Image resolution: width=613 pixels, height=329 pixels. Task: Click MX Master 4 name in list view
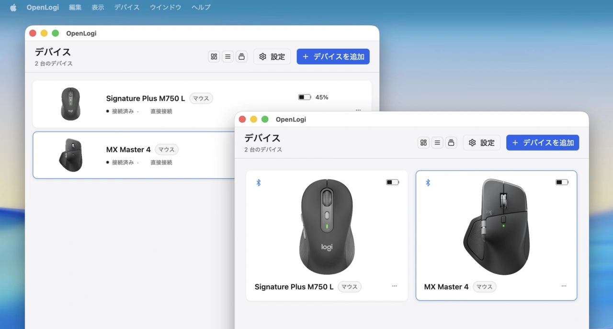coord(128,150)
